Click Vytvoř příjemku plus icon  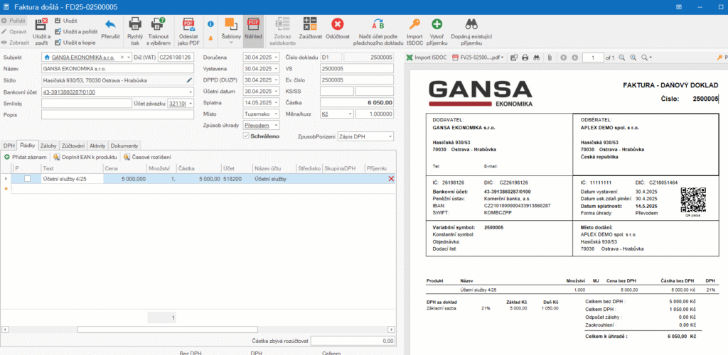pyautogui.click(x=437, y=24)
